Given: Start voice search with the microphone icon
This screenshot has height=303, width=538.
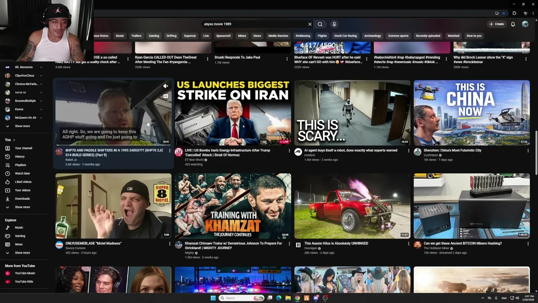Looking at the screenshot, I should pos(334,24).
